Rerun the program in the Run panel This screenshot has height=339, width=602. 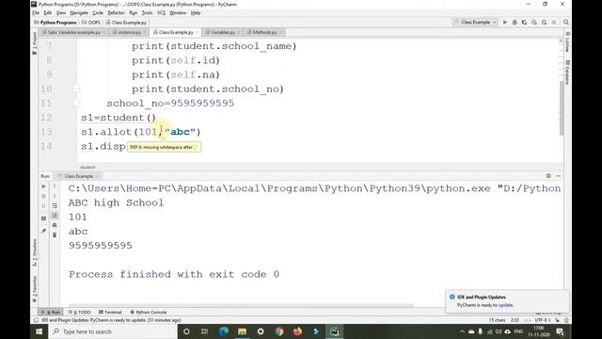pyautogui.click(x=44, y=186)
